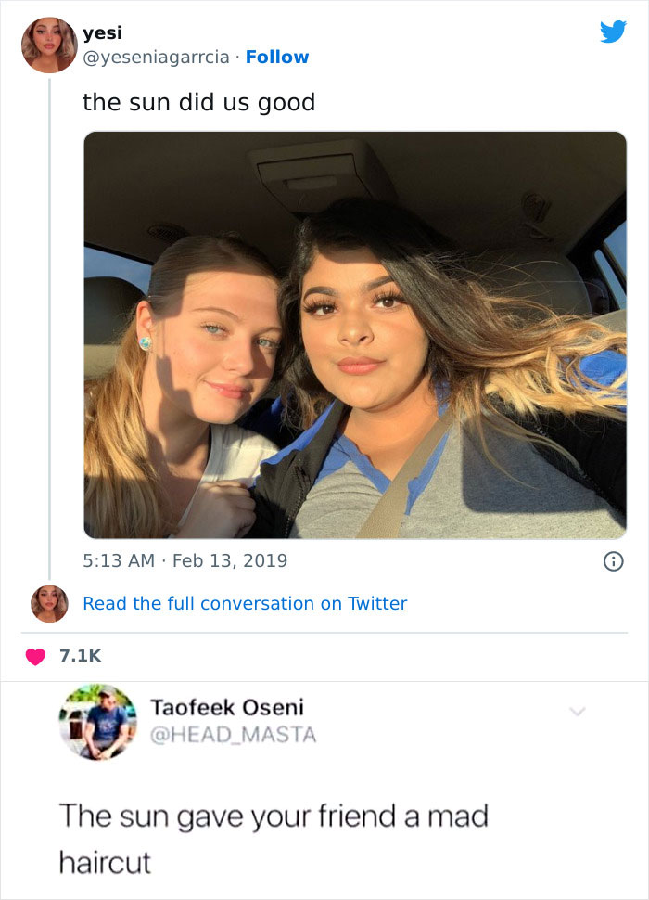Open Read the full conversation on Twitter
Viewport: 649px width, 900px height.
[x=245, y=603]
